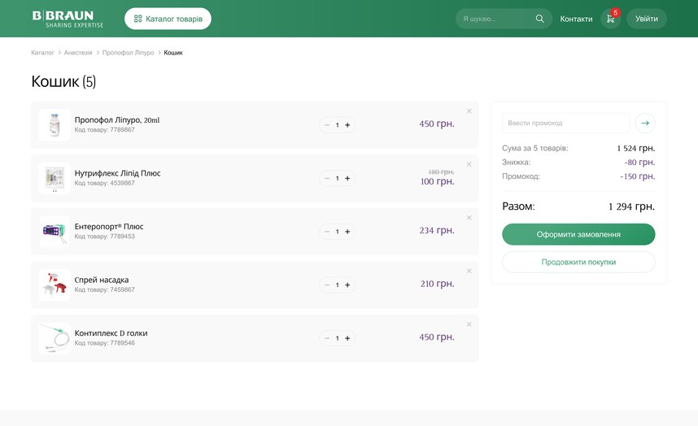Increase quantity of Пропофол Ліпуро
This screenshot has height=426, width=698.
[347, 125]
